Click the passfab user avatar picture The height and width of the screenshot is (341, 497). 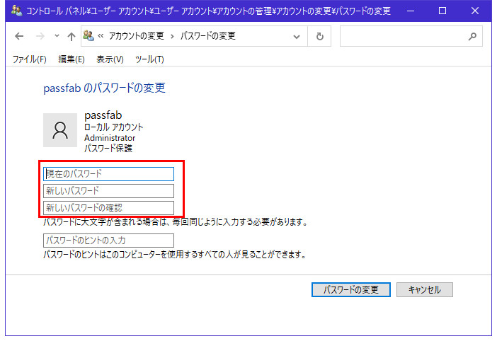click(60, 129)
